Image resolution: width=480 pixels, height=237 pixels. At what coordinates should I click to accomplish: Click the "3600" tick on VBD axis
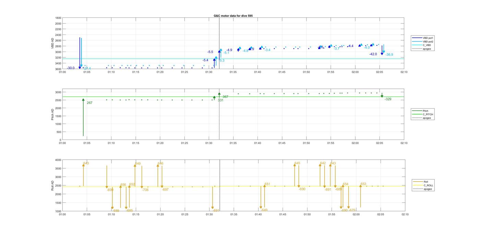pos(58,69)
